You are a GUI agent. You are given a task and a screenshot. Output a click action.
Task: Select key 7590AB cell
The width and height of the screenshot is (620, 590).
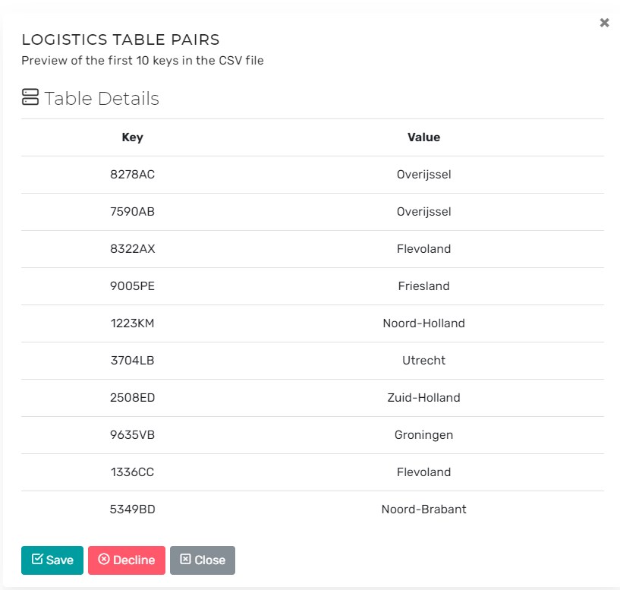tap(132, 212)
